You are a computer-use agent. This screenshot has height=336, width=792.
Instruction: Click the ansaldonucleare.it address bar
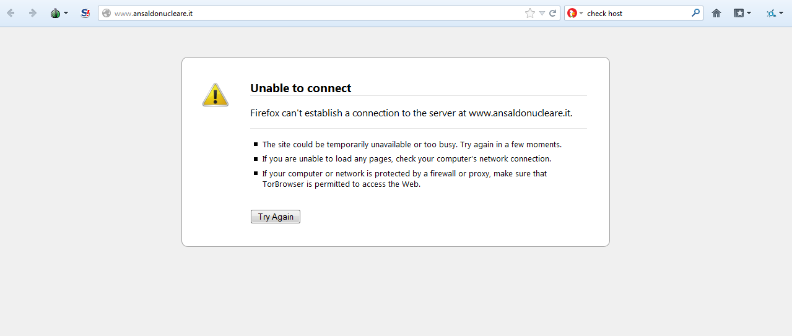coord(310,13)
